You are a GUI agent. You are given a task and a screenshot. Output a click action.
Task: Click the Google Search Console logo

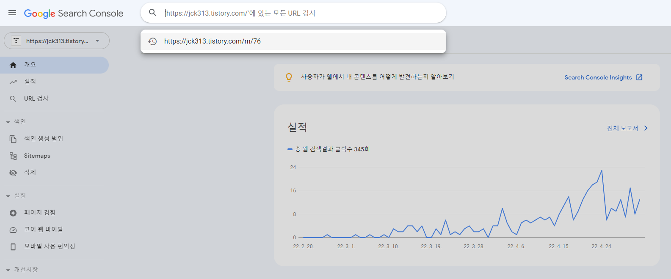(x=74, y=14)
